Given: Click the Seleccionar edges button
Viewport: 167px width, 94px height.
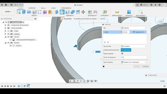Looking at the screenshot, I should pos(126,50).
